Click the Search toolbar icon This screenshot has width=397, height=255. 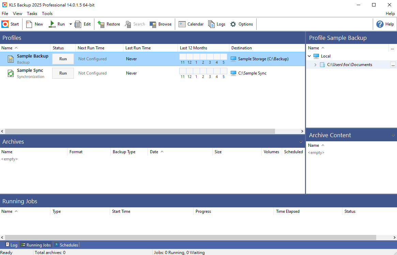tap(128, 24)
